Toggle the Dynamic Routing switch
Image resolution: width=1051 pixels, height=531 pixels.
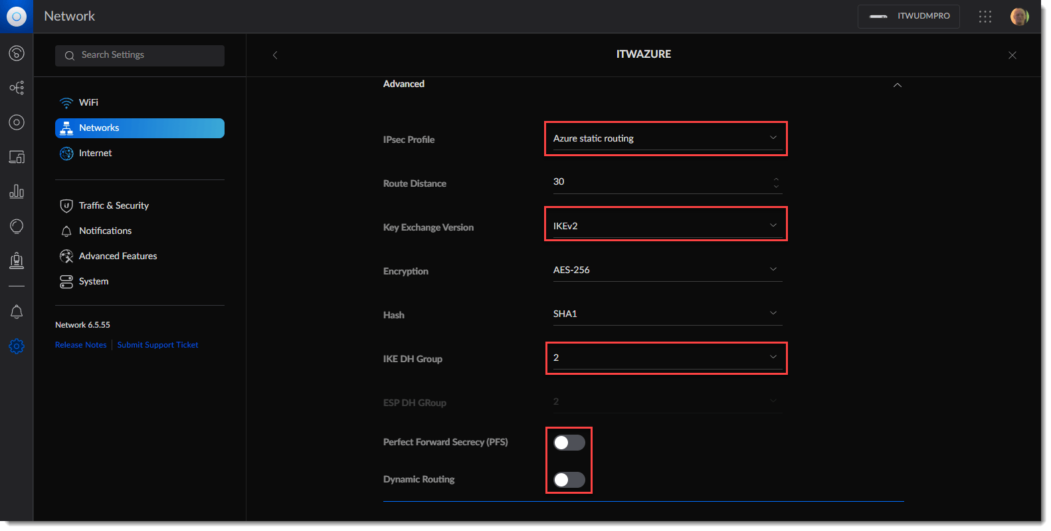pyautogui.click(x=569, y=480)
